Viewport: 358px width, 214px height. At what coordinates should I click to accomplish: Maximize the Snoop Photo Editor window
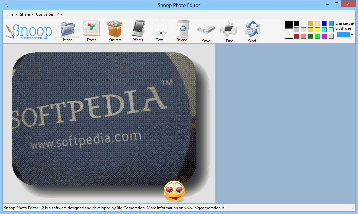pos(336,4)
